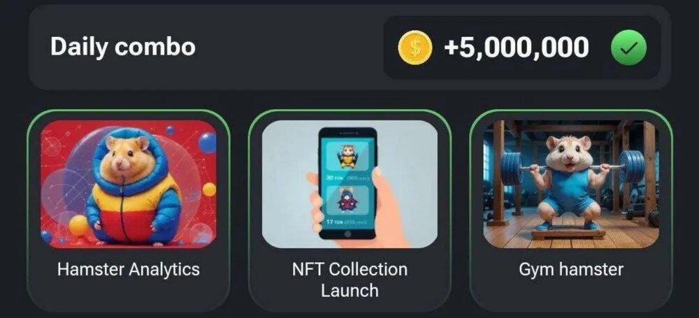Open the Hamster Analytics card image
Screen dimensions: 699x318
tap(129, 185)
